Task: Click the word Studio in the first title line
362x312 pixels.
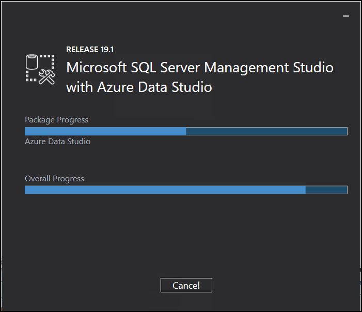Action: (x=313, y=68)
